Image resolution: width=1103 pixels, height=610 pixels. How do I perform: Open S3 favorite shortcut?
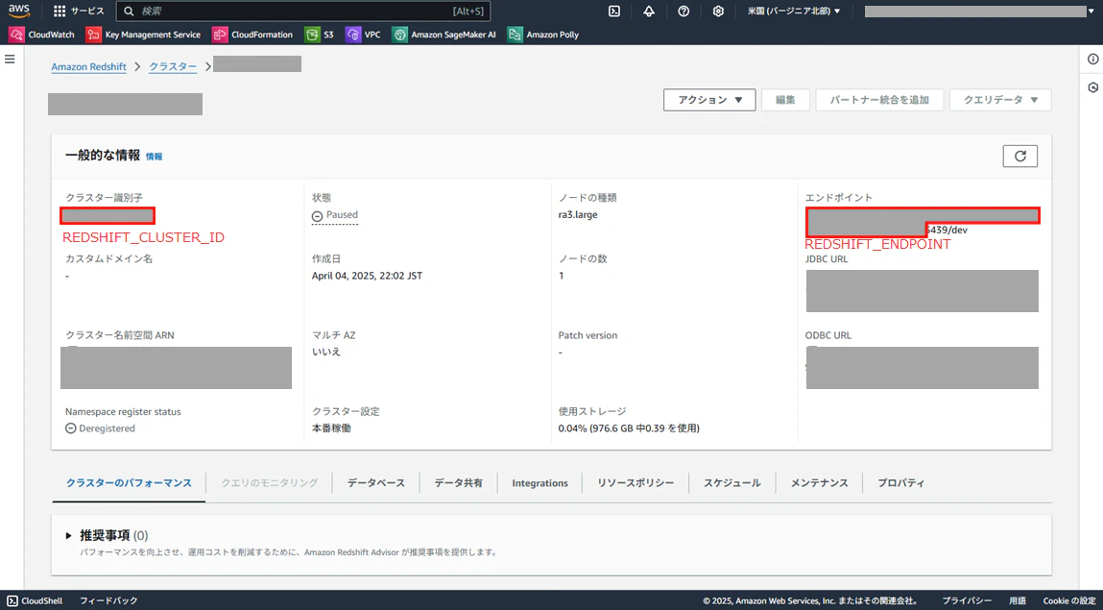click(320, 34)
